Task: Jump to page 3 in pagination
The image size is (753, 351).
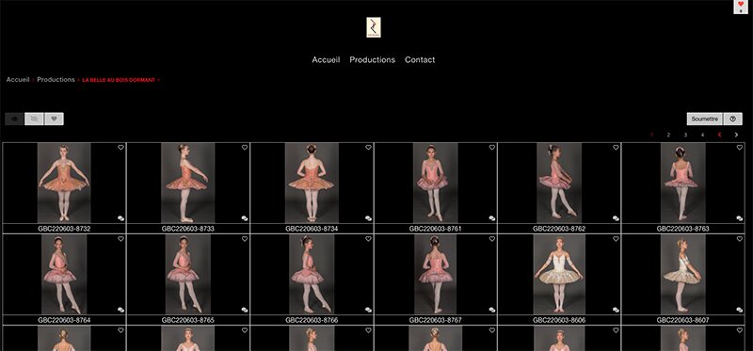Action: coord(685,135)
